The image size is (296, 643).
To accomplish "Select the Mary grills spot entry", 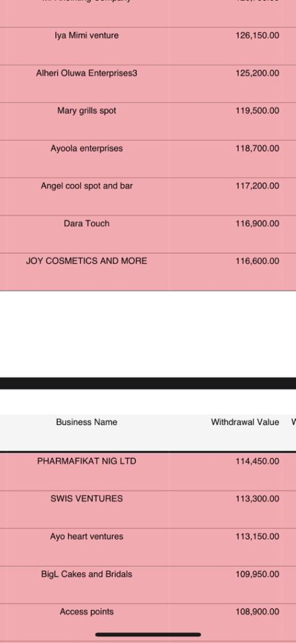I will point(87,111).
